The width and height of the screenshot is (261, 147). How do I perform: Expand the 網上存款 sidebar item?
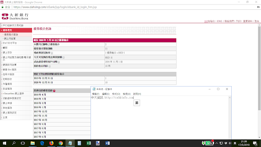tap(16, 53)
